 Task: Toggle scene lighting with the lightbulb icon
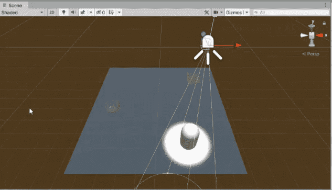pos(63,13)
